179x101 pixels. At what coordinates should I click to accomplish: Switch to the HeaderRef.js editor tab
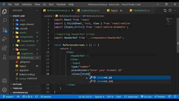point(140,10)
